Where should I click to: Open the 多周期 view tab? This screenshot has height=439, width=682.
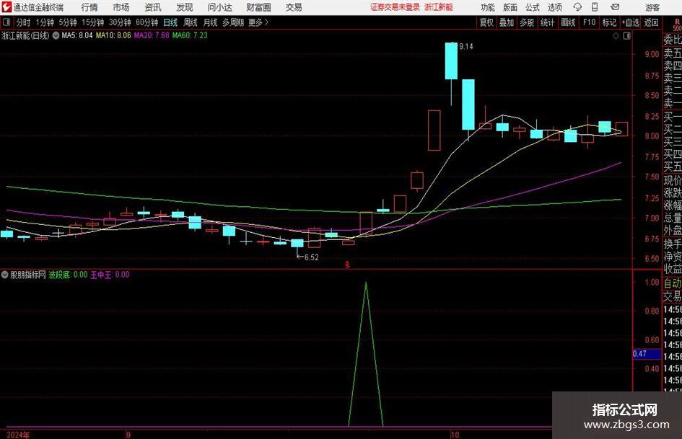(232, 22)
